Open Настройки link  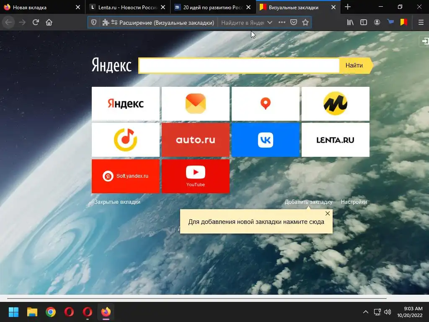[x=354, y=202]
